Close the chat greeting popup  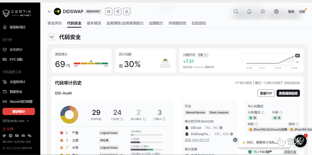[235, 140]
